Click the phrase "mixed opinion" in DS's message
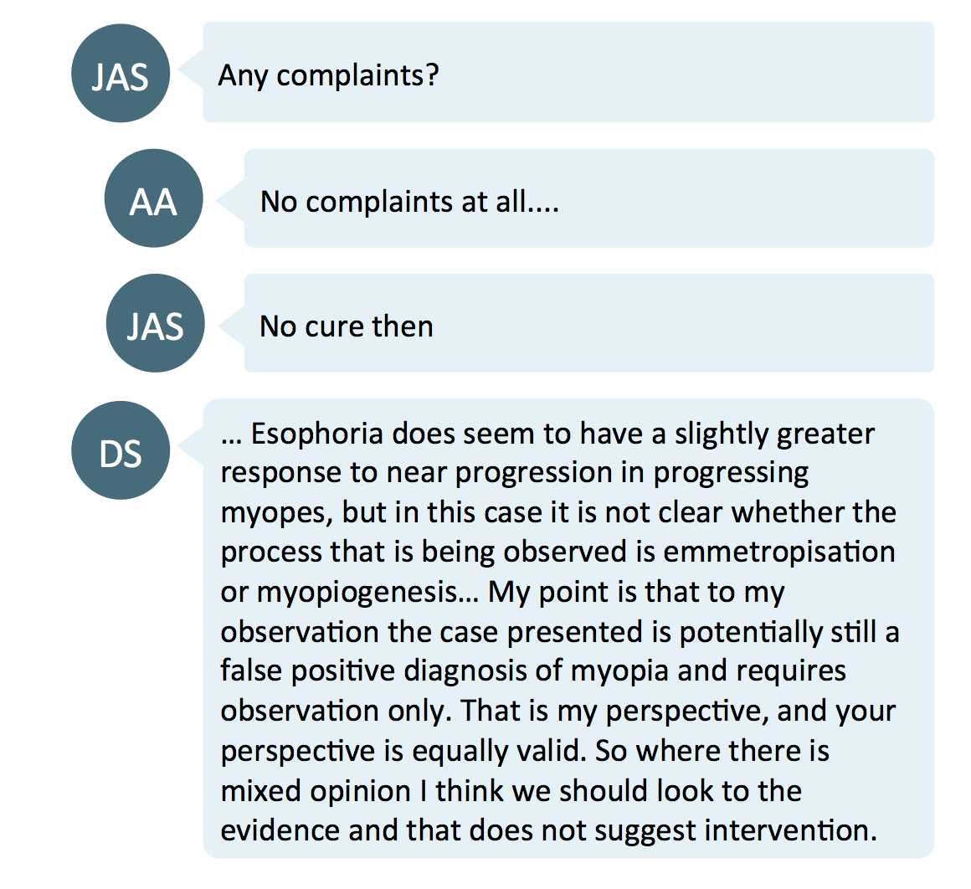This screenshot has width=971, height=889. (x=316, y=792)
